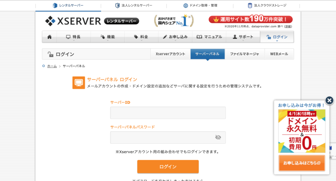Click the orange ログイン submit button

[x=168, y=167]
